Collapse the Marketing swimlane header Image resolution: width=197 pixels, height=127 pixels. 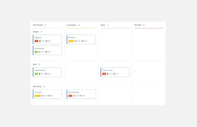pos(37,86)
